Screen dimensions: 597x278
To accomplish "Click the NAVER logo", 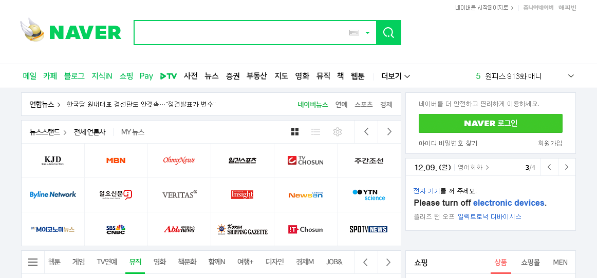I will click(x=85, y=32).
